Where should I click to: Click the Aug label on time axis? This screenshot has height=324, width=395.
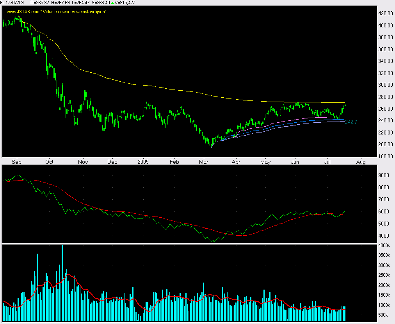[361, 161]
